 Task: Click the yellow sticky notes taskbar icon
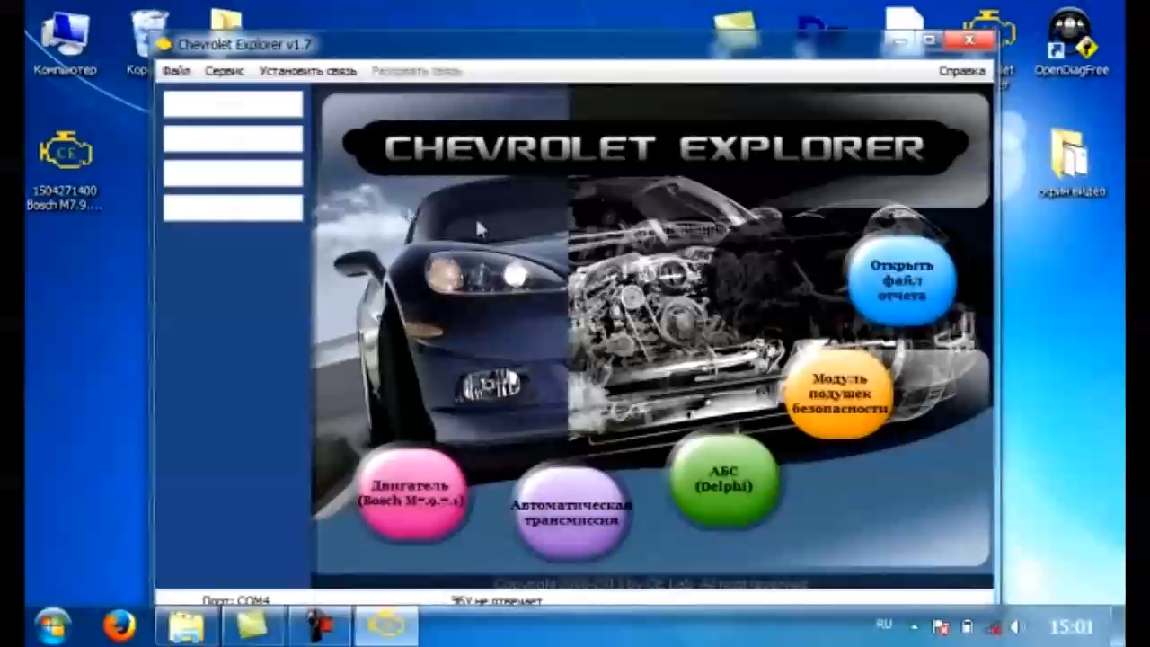[x=252, y=625]
